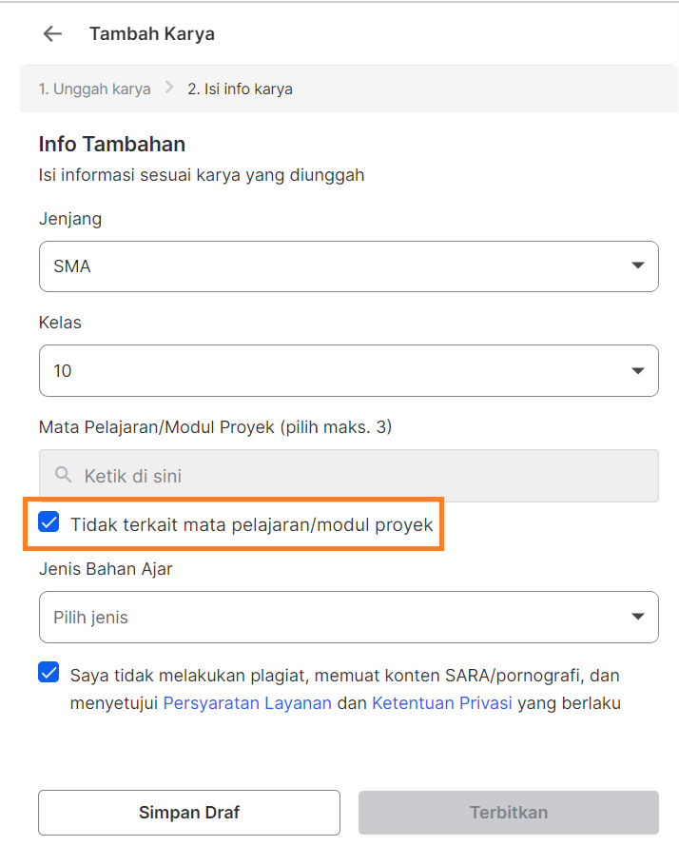Select the '2. Isi info karya' step

pos(242,89)
